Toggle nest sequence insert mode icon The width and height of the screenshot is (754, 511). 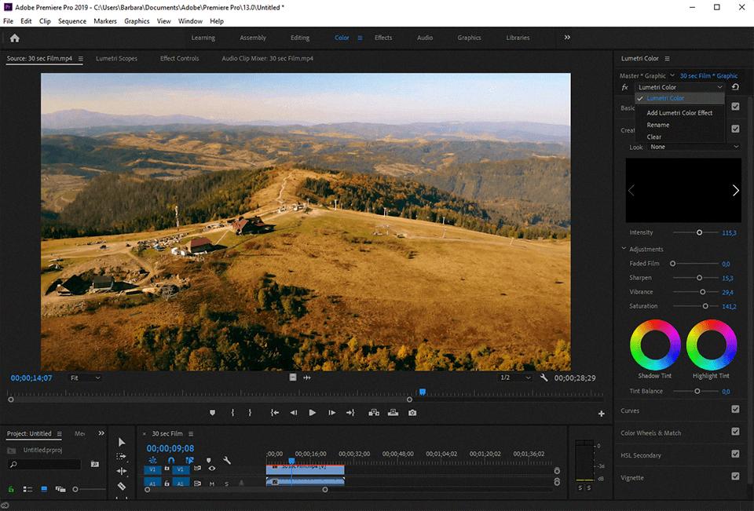coord(153,460)
